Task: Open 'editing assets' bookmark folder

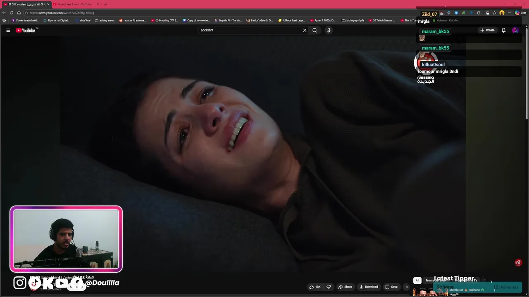Action: [105, 20]
